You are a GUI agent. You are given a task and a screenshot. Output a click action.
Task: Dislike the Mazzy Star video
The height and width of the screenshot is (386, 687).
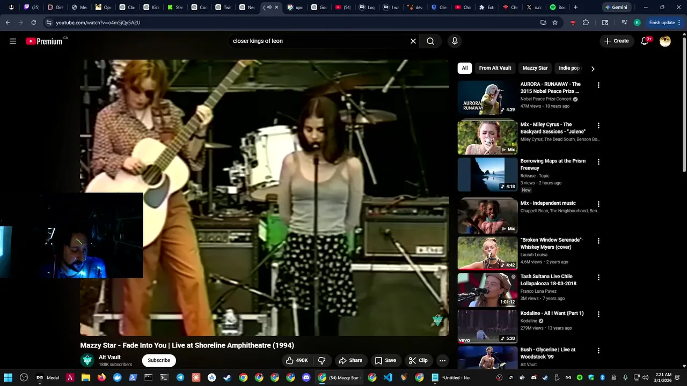tap(322, 360)
